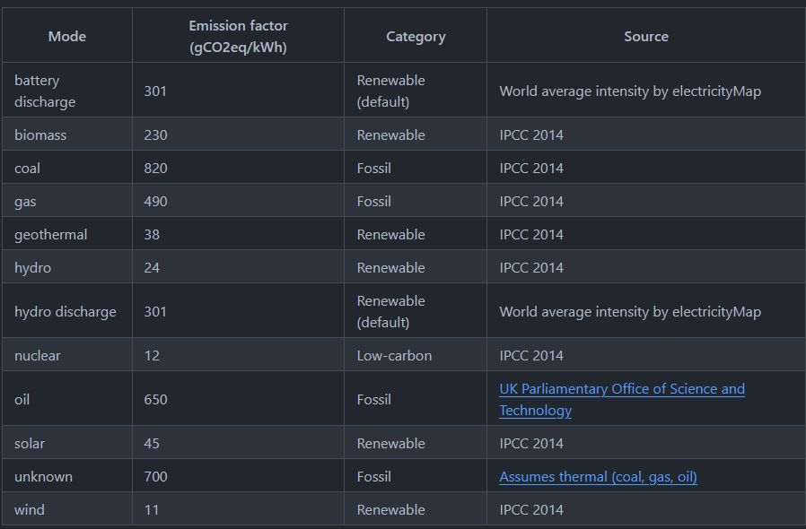Click the Mode column header

[65, 36]
